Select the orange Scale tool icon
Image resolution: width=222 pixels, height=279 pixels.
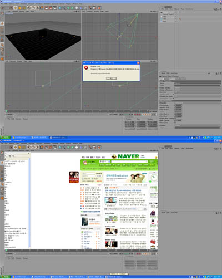coord(19,8)
